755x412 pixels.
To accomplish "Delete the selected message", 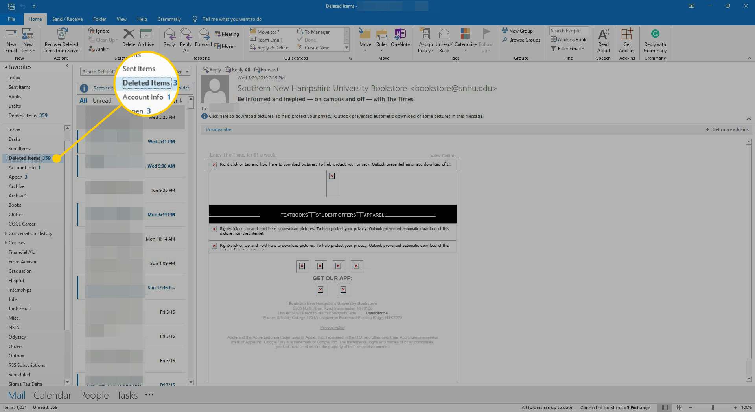I will coord(129,38).
